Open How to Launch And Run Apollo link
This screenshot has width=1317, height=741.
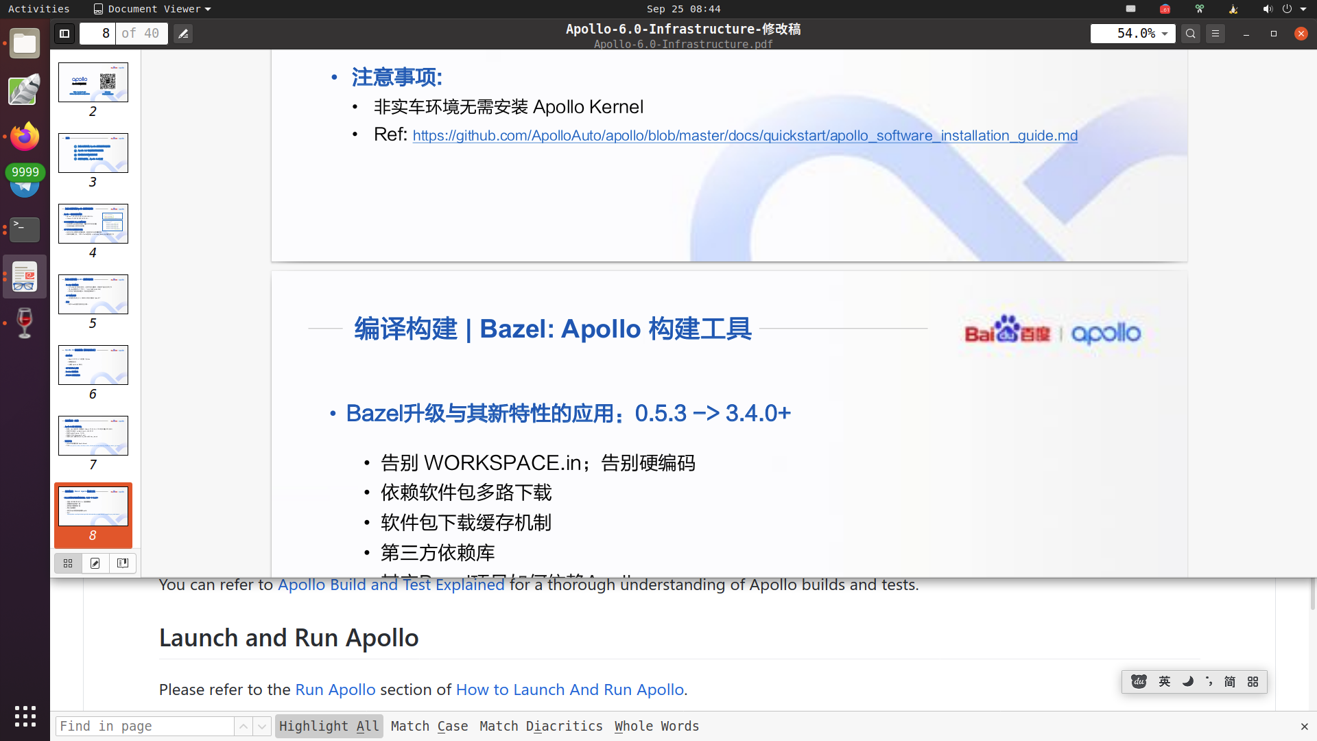click(569, 690)
